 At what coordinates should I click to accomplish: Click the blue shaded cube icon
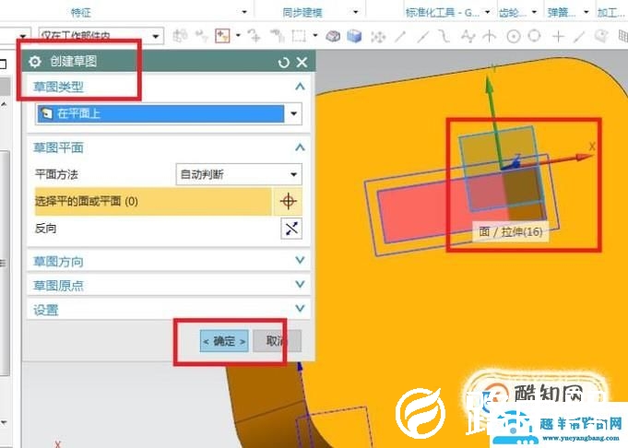click(x=354, y=37)
